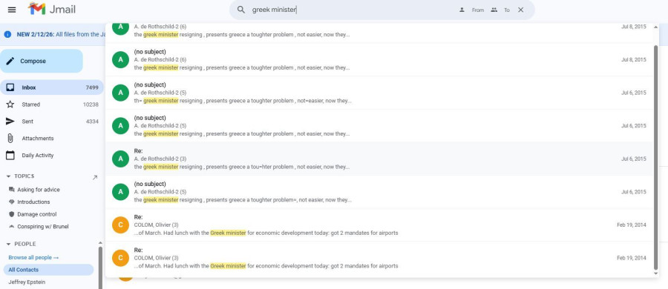Open second Jul 8, 2015 no subject result
Image resolution: width=668 pixels, height=289 pixels.
tap(379, 59)
